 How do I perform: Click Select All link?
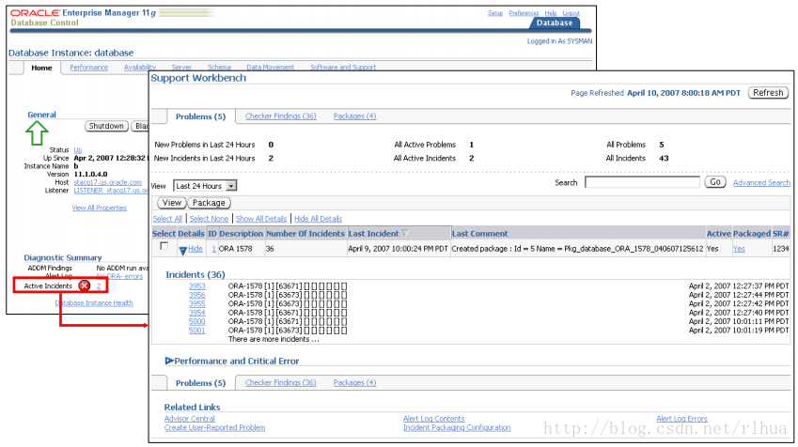point(167,219)
